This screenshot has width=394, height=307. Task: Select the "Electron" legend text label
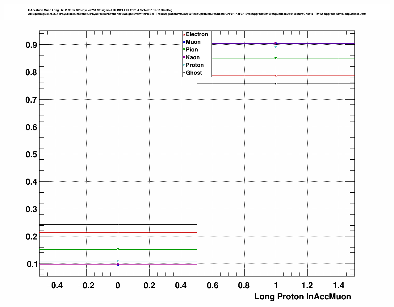pyautogui.click(x=197, y=35)
